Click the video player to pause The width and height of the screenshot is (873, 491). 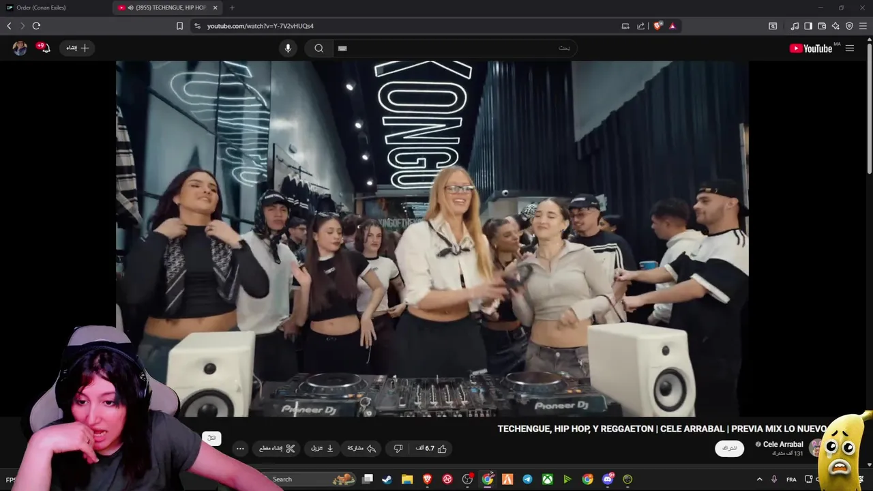[432, 239]
